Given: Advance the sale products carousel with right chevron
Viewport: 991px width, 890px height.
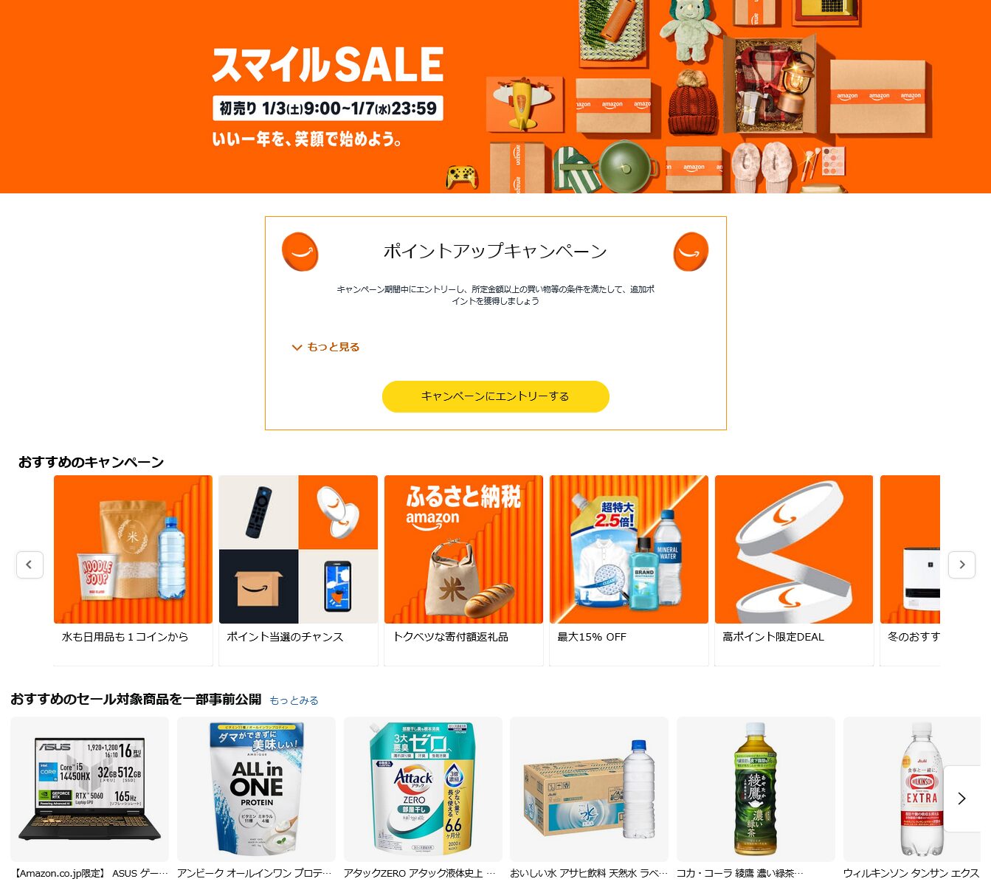Looking at the screenshot, I should click(961, 798).
